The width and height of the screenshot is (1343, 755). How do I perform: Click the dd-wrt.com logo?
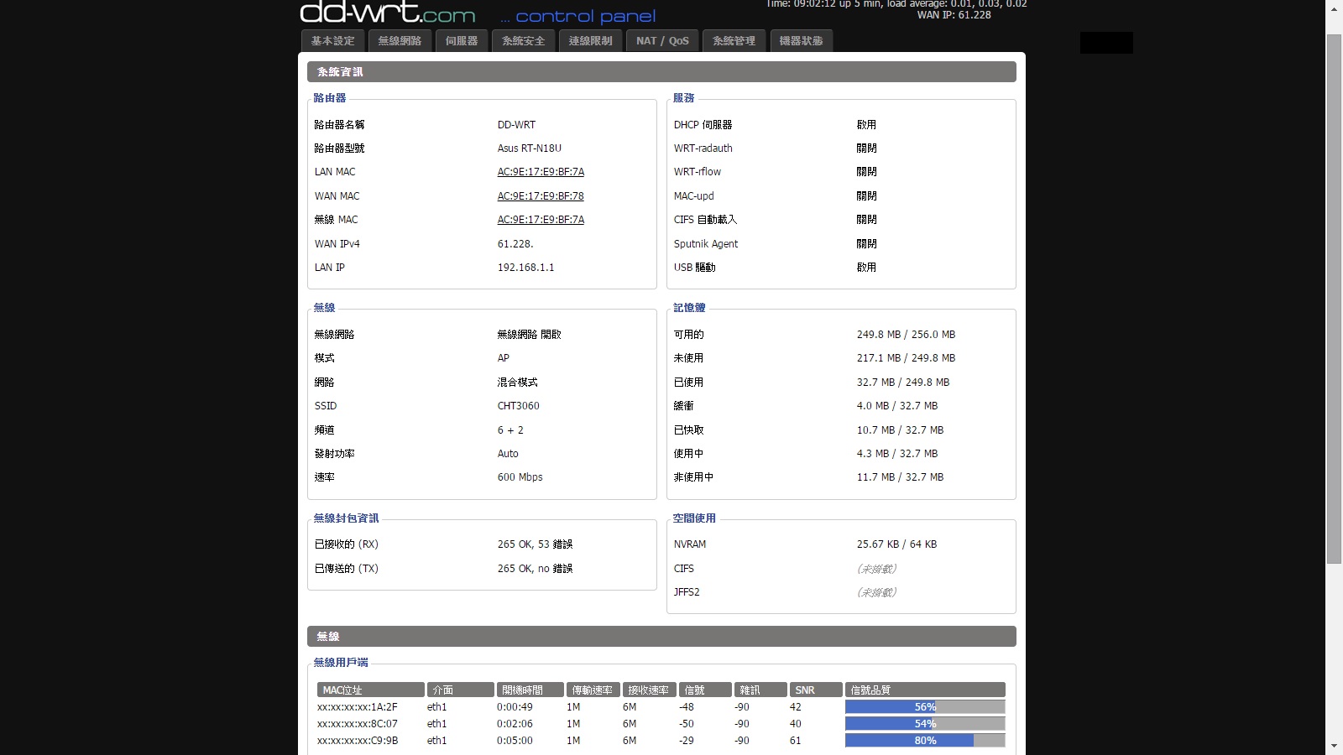pos(388,12)
